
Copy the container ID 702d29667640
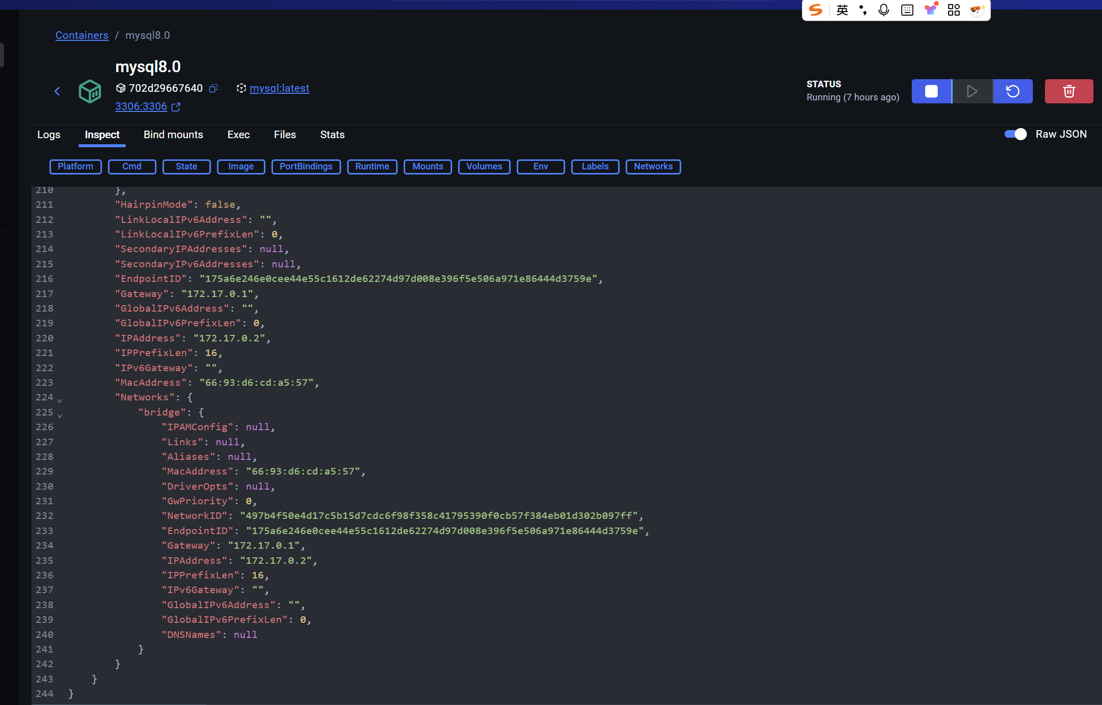point(213,88)
